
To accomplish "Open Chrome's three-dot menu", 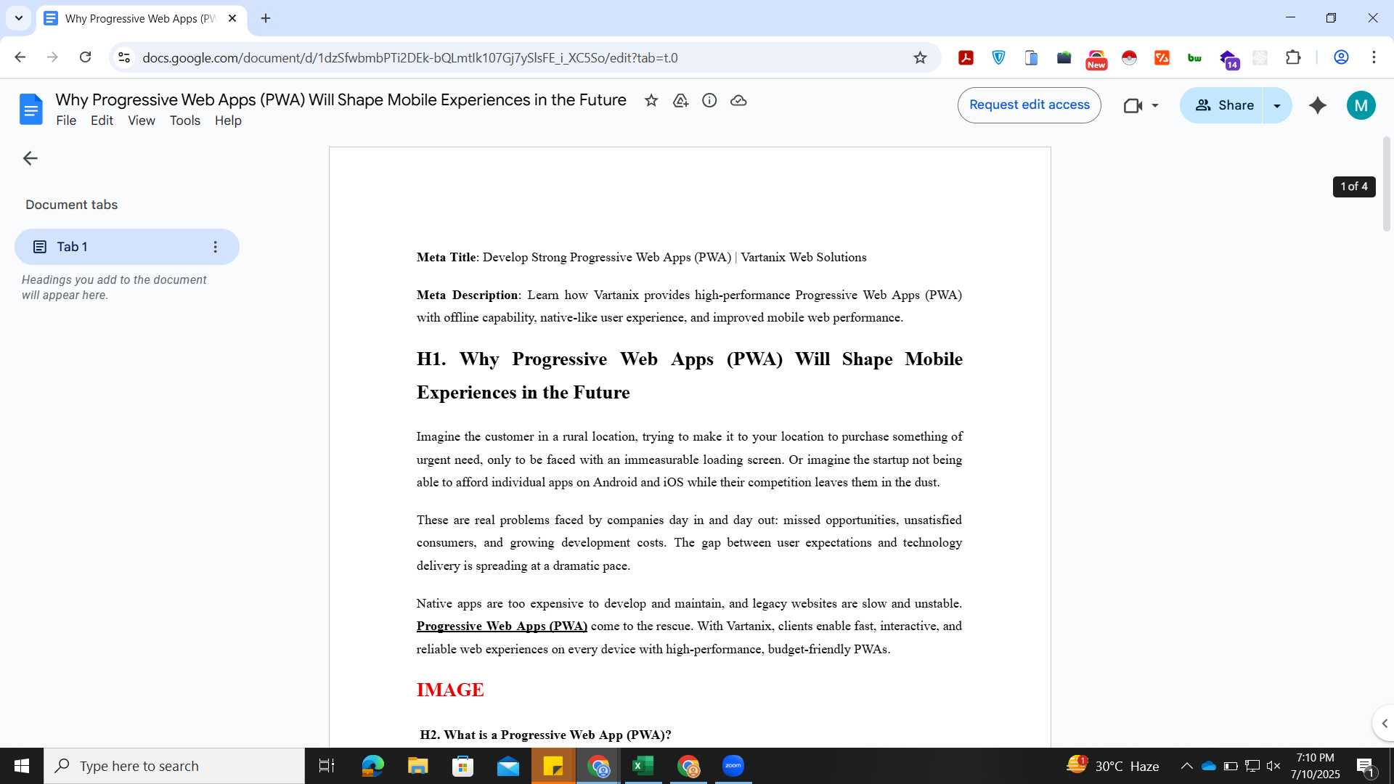I will coord(1374,57).
